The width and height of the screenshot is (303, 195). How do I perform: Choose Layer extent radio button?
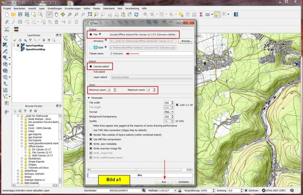coord(91,77)
